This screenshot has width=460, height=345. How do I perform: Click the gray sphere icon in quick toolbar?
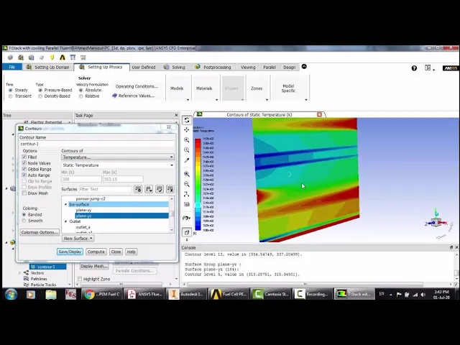10,57
